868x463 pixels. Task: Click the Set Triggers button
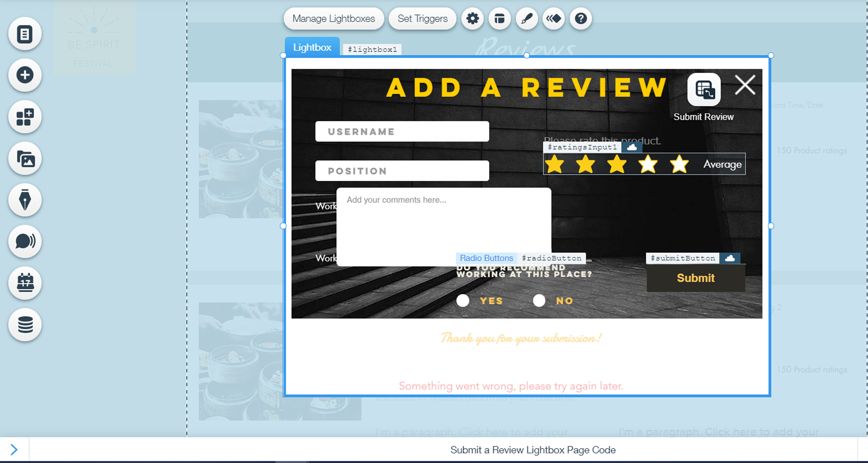pos(422,18)
